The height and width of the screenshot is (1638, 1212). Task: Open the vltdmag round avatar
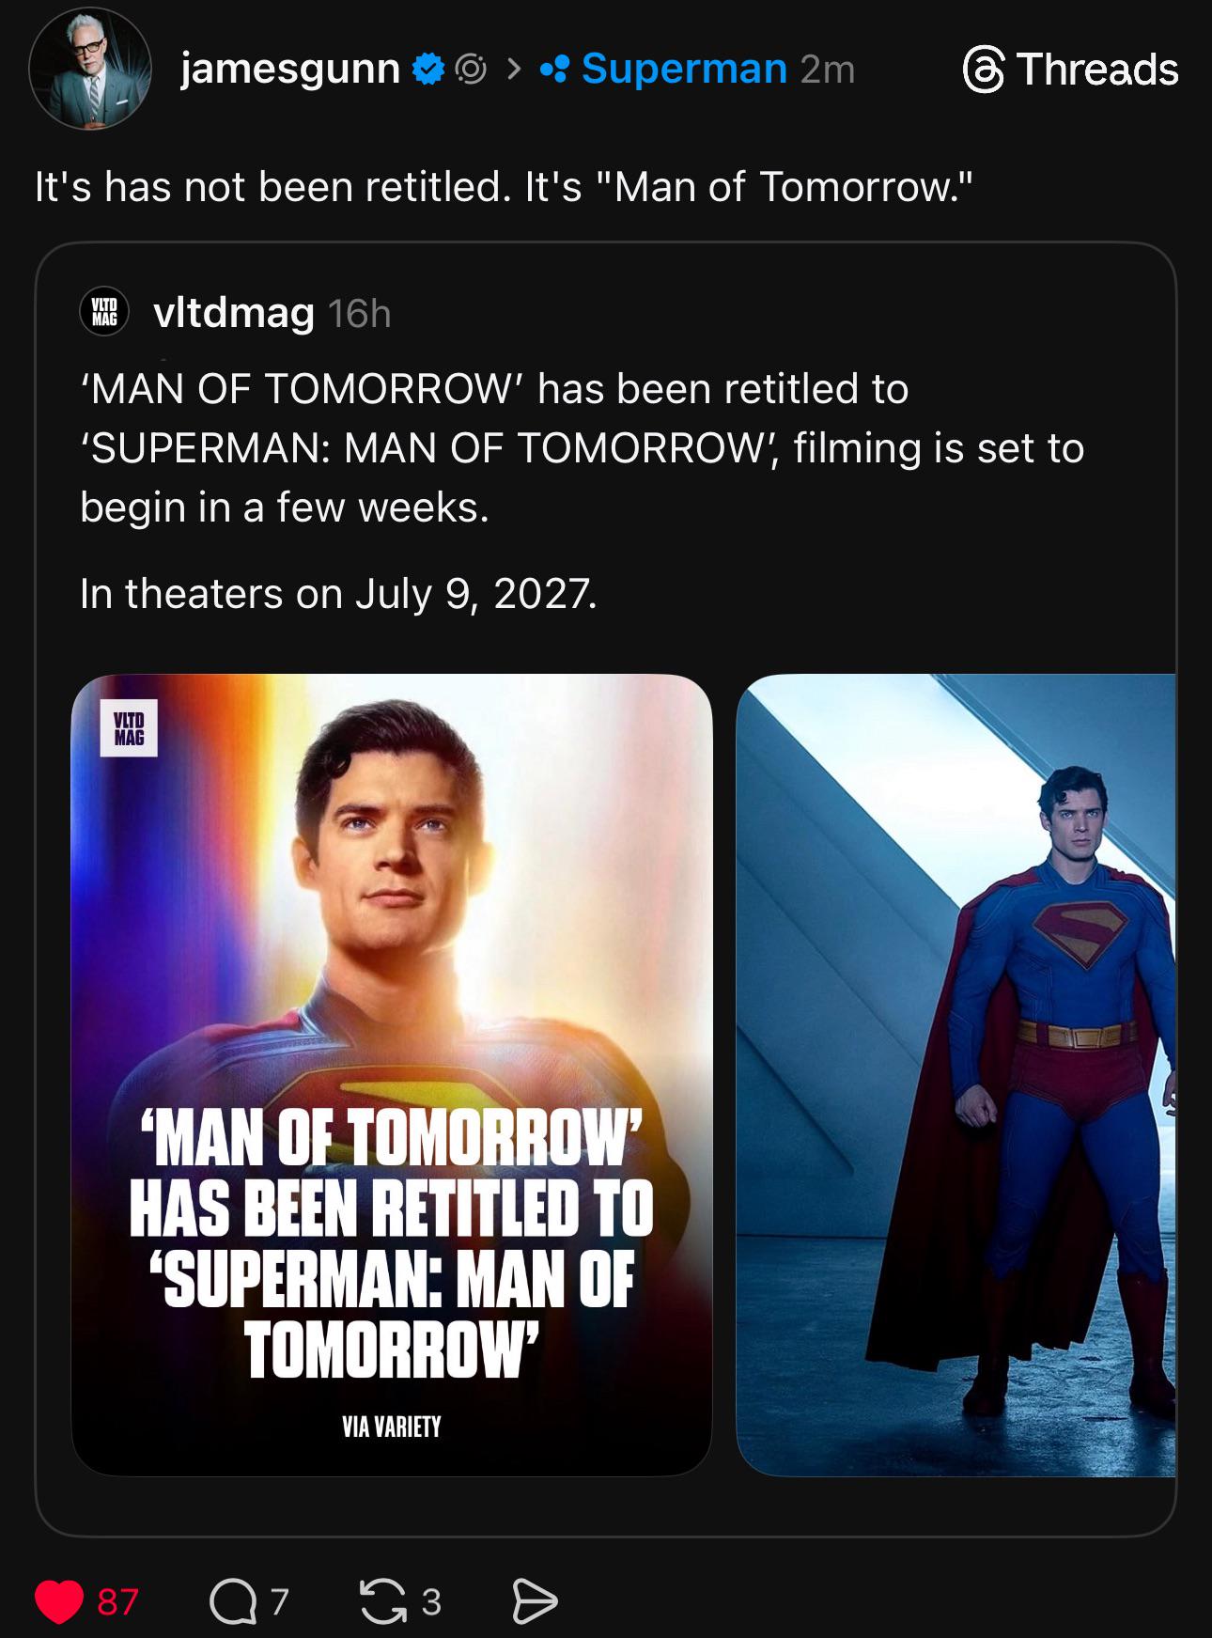104,312
